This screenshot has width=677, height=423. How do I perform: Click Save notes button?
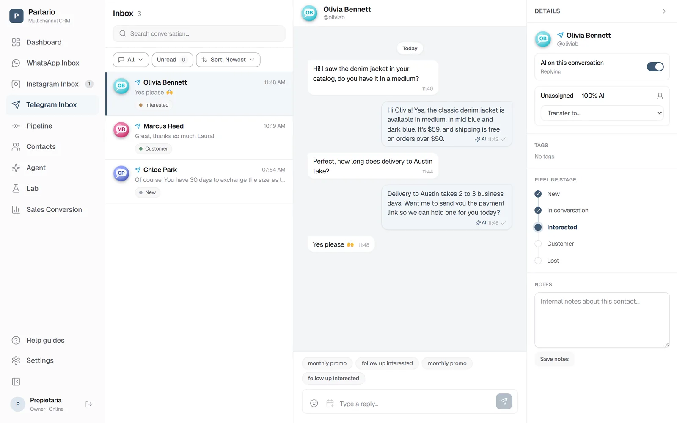coord(554,359)
